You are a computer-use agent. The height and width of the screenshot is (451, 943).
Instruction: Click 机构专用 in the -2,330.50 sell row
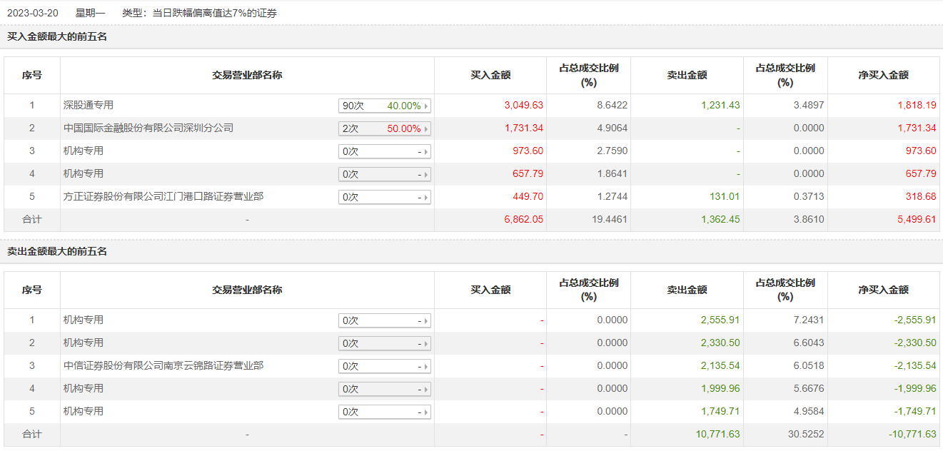coord(84,343)
